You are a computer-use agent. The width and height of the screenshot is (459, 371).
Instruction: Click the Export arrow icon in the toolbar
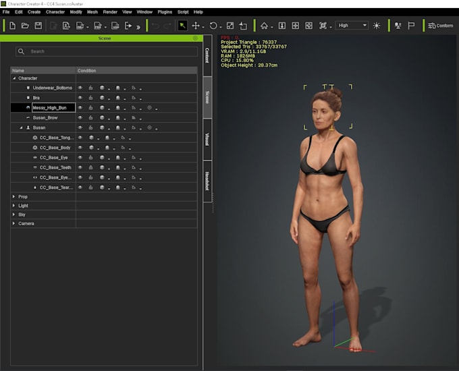(128, 26)
